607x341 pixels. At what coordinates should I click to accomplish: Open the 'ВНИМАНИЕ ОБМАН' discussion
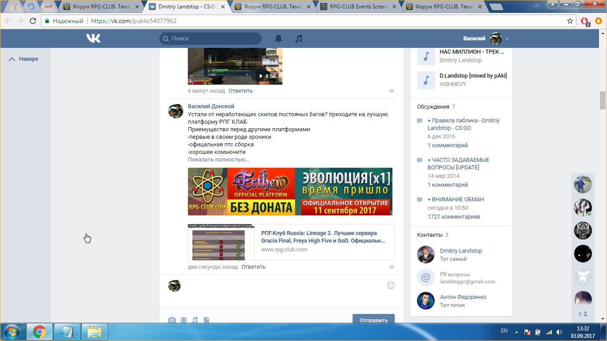tap(456, 200)
